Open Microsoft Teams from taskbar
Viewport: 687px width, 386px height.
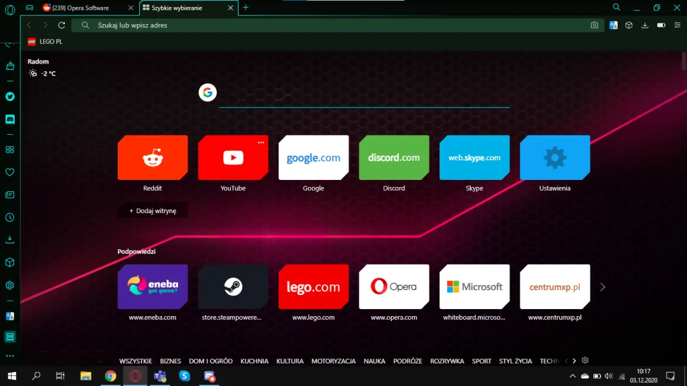[160, 376]
